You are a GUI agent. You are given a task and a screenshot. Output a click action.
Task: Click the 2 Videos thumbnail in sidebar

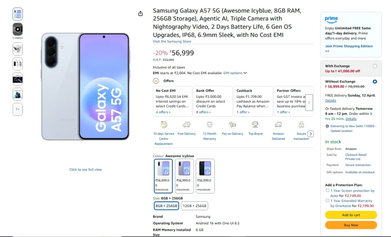pyautogui.click(x=17, y=29)
